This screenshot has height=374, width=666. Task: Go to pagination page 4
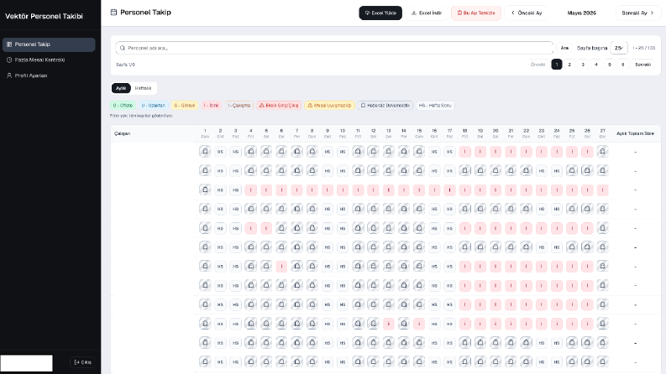pyautogui.click(x=596, y=65)
